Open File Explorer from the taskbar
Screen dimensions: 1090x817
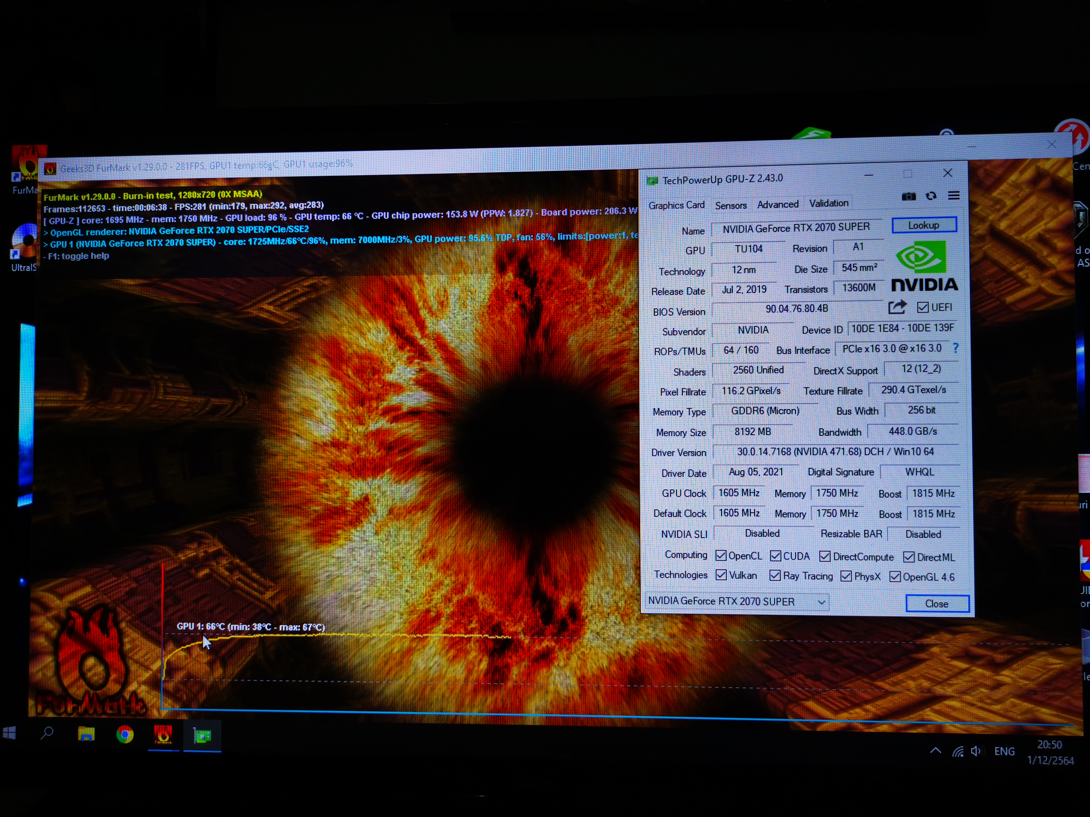[x=86, y=734]
